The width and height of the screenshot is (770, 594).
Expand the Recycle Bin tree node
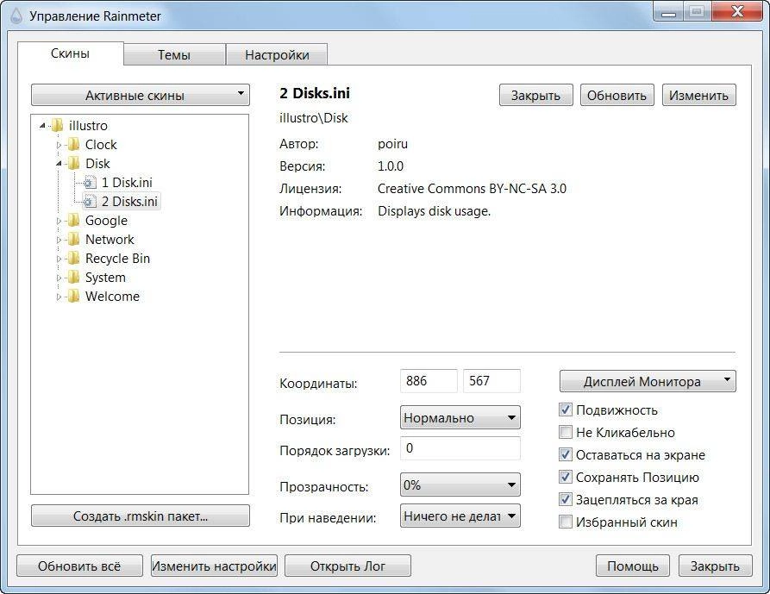point(59,259)
